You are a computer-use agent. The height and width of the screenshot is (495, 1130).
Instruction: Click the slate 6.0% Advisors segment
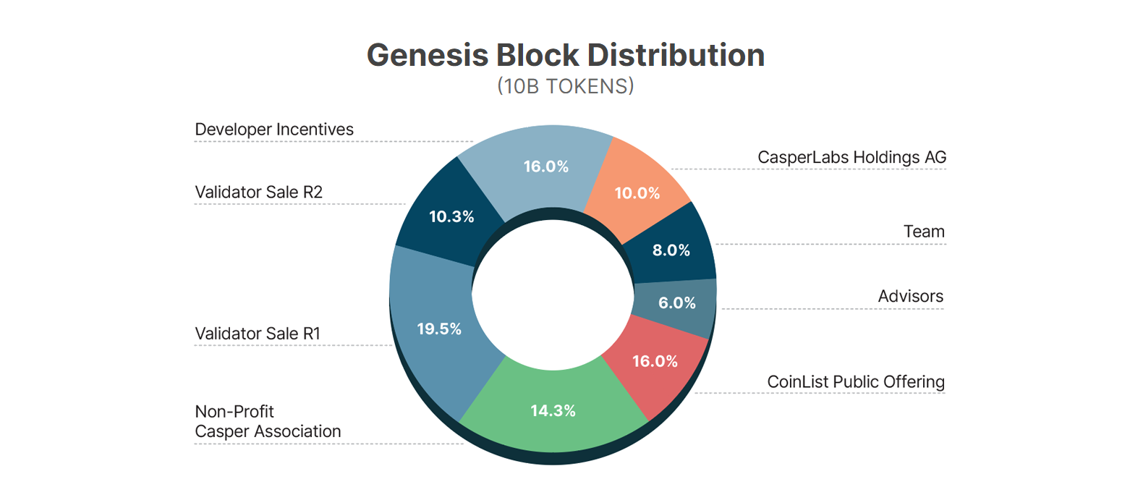click(676, 304)
